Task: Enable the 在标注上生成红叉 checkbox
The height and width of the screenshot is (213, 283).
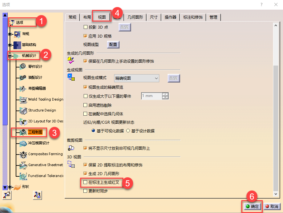Action: pyautogui.click(x=85, y=182)
